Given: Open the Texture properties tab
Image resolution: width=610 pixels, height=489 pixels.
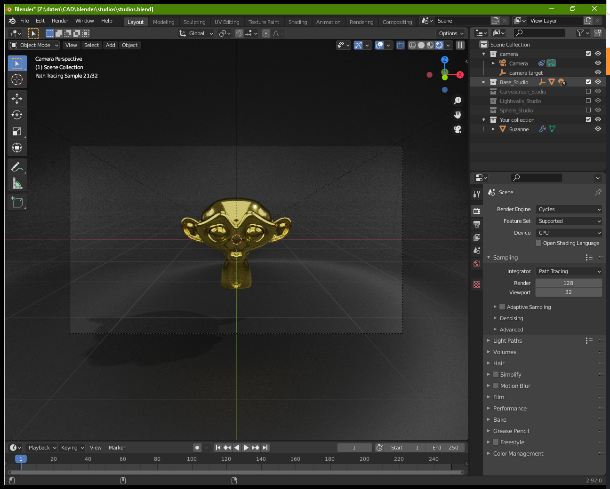Looking at the screenshot, I should (x=476, y=284).
